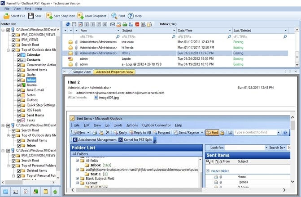Image resolution: width=301 pixels, height=197 pixels.
Task: Select the Notes folder
Action: tap(31, 95)
